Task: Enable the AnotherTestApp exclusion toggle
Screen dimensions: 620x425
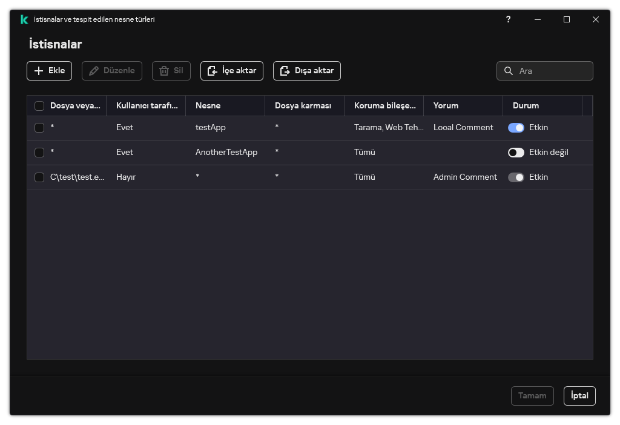Action: (516, 153)
